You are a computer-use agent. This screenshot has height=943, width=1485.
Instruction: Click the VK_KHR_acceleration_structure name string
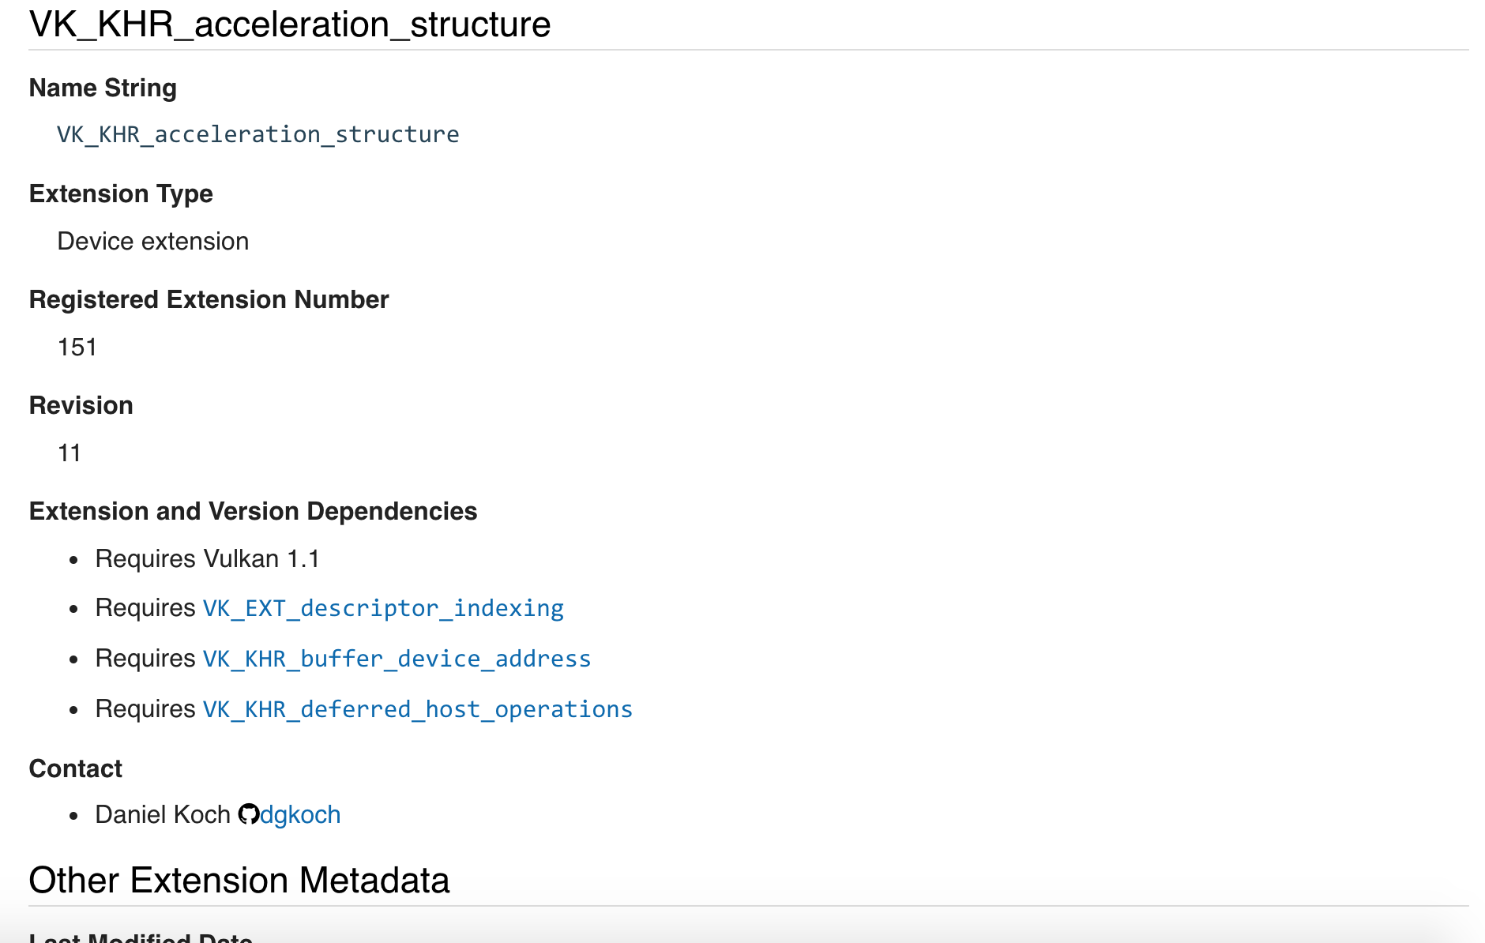[x=258, y=134]
